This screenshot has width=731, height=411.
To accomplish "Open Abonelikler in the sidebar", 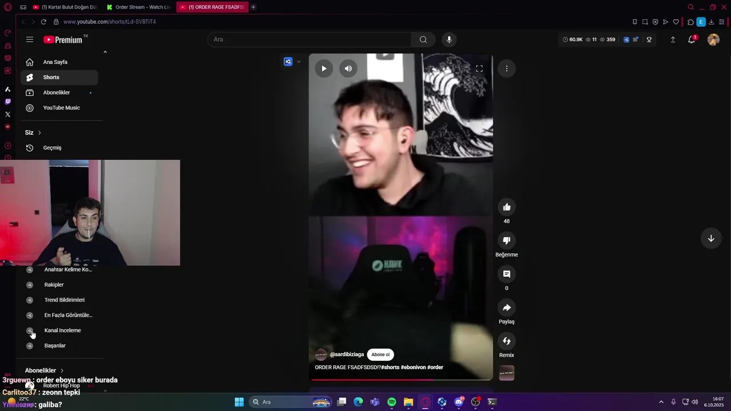I will (59, 92).
